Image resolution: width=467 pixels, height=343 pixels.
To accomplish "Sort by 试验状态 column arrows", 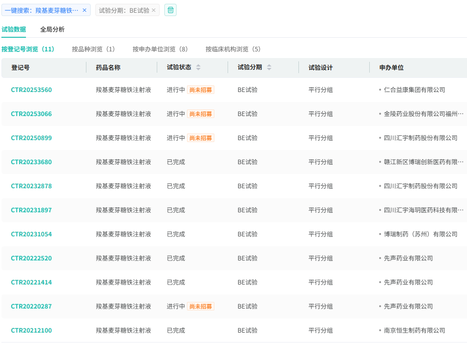I will point(198,67).
